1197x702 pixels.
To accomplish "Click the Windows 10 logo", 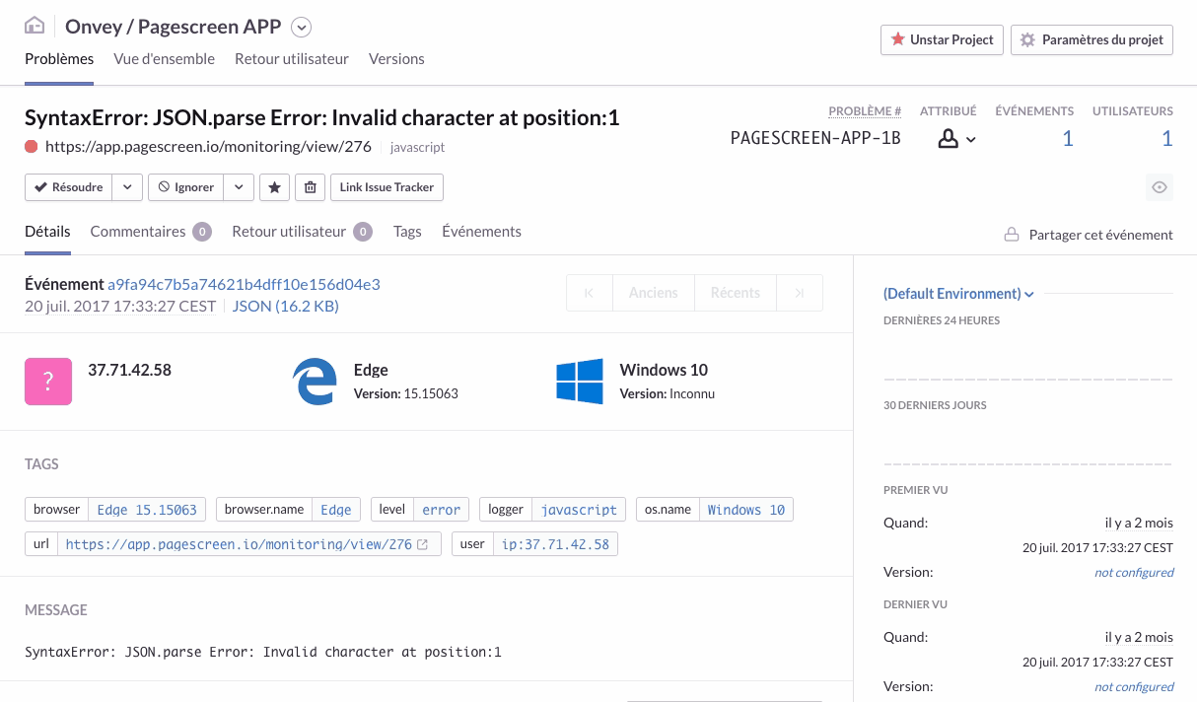I will [x=580, y=382].
